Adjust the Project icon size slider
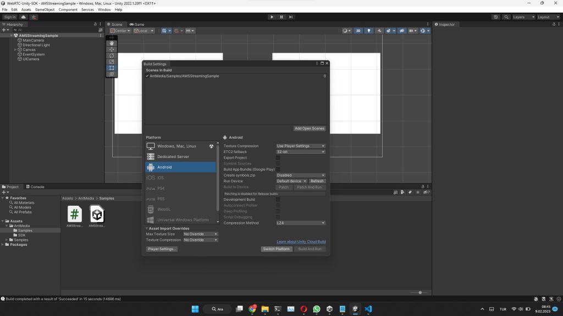The width and height of the screenshot is (563, 316). (x=420, y=293)
